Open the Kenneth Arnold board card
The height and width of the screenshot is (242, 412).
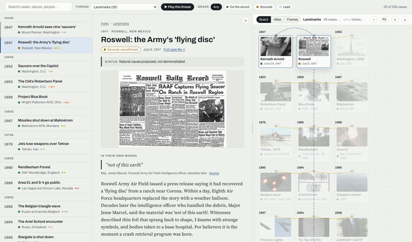276,52
